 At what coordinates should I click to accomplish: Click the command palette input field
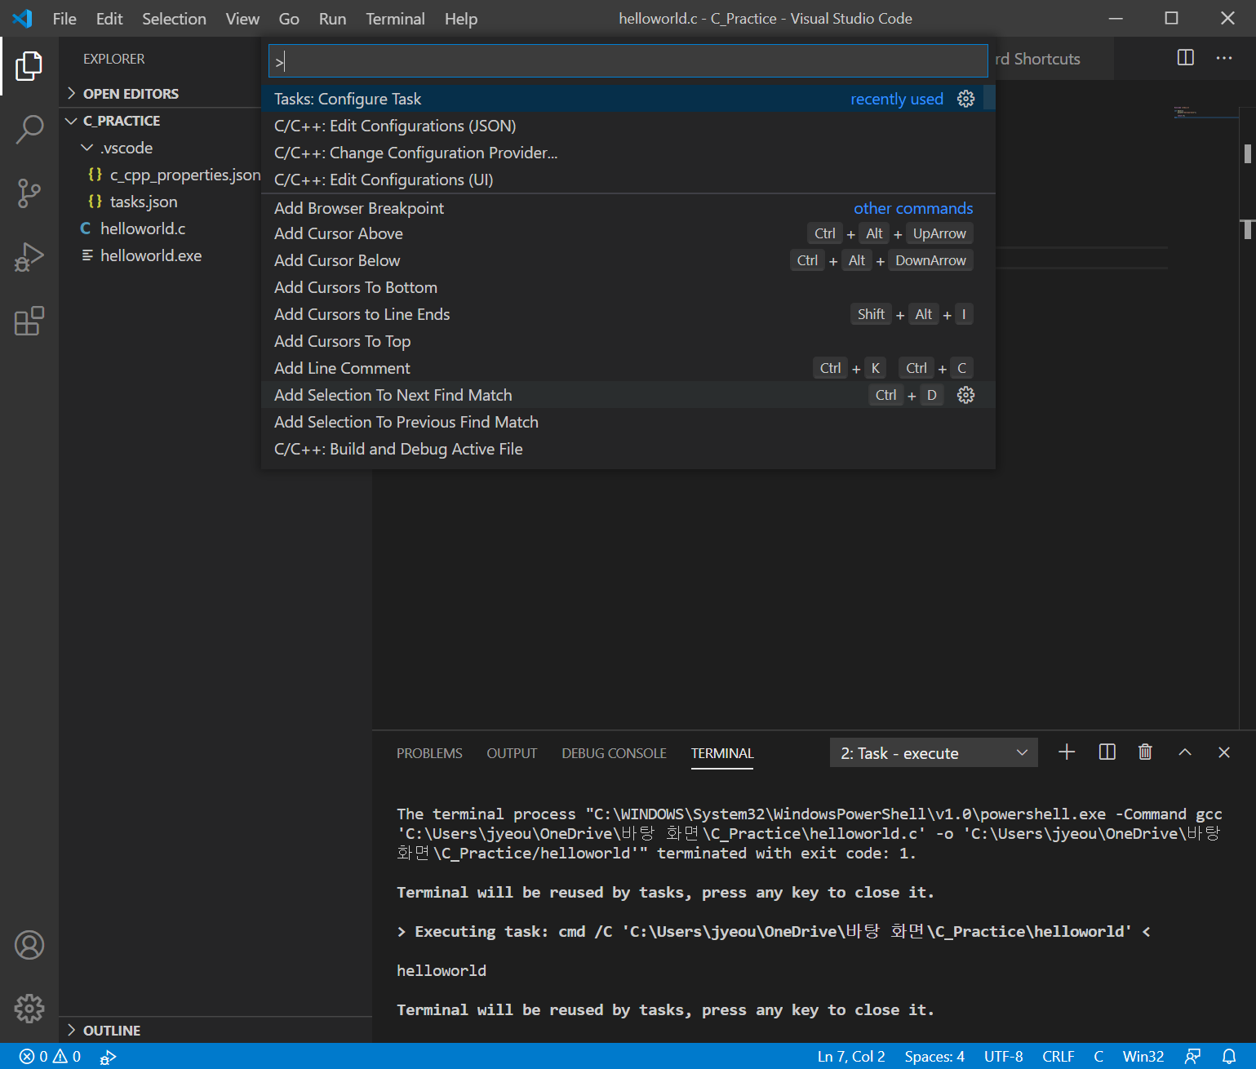pos(628,61)
